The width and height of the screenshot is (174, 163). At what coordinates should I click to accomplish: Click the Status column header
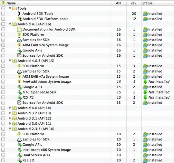coord(158,3)
